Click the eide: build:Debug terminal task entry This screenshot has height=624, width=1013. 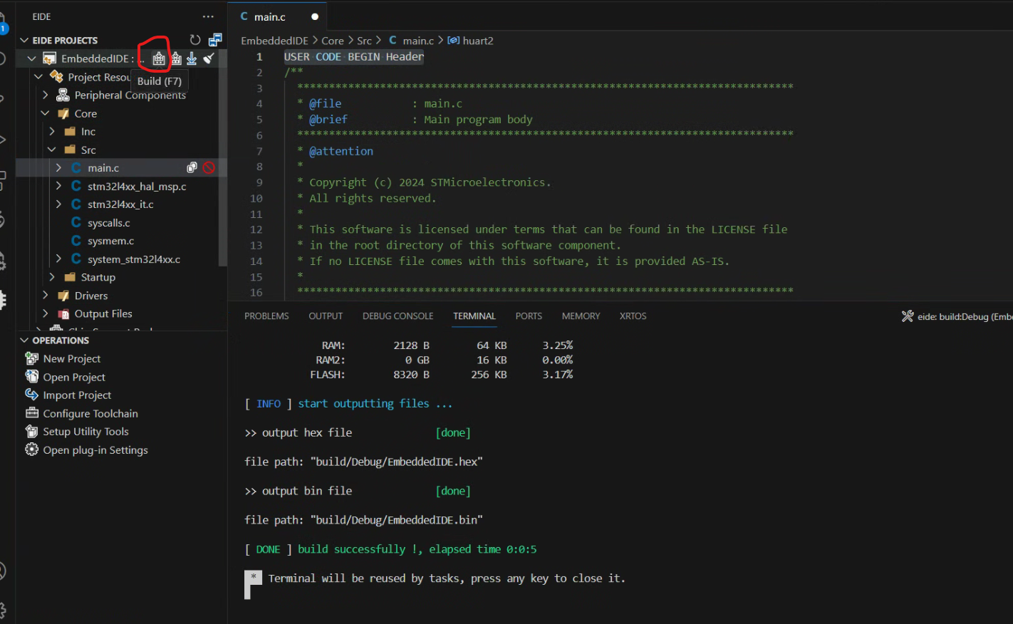point(957,316)
